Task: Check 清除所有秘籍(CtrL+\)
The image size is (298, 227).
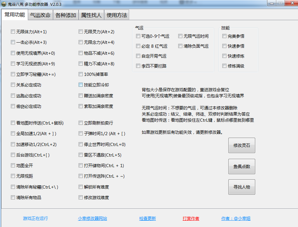Action: coord(13,187)
